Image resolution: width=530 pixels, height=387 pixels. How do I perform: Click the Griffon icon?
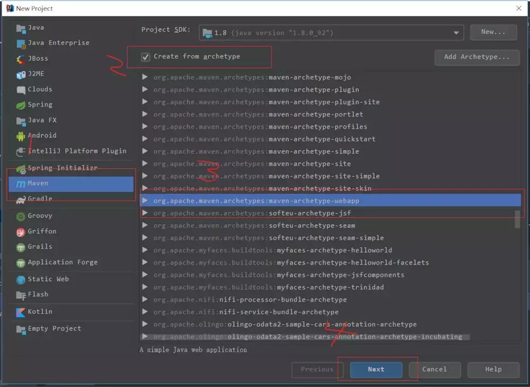tap(21, 232)
